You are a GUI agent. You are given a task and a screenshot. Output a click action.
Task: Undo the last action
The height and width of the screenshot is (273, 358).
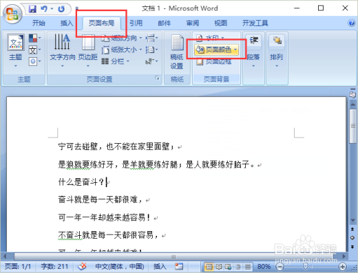[x=44, y=9]
